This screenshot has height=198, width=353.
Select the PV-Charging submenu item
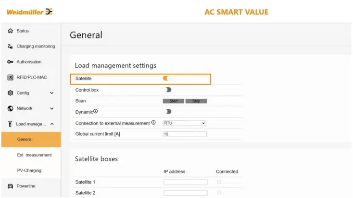(29, 171)
